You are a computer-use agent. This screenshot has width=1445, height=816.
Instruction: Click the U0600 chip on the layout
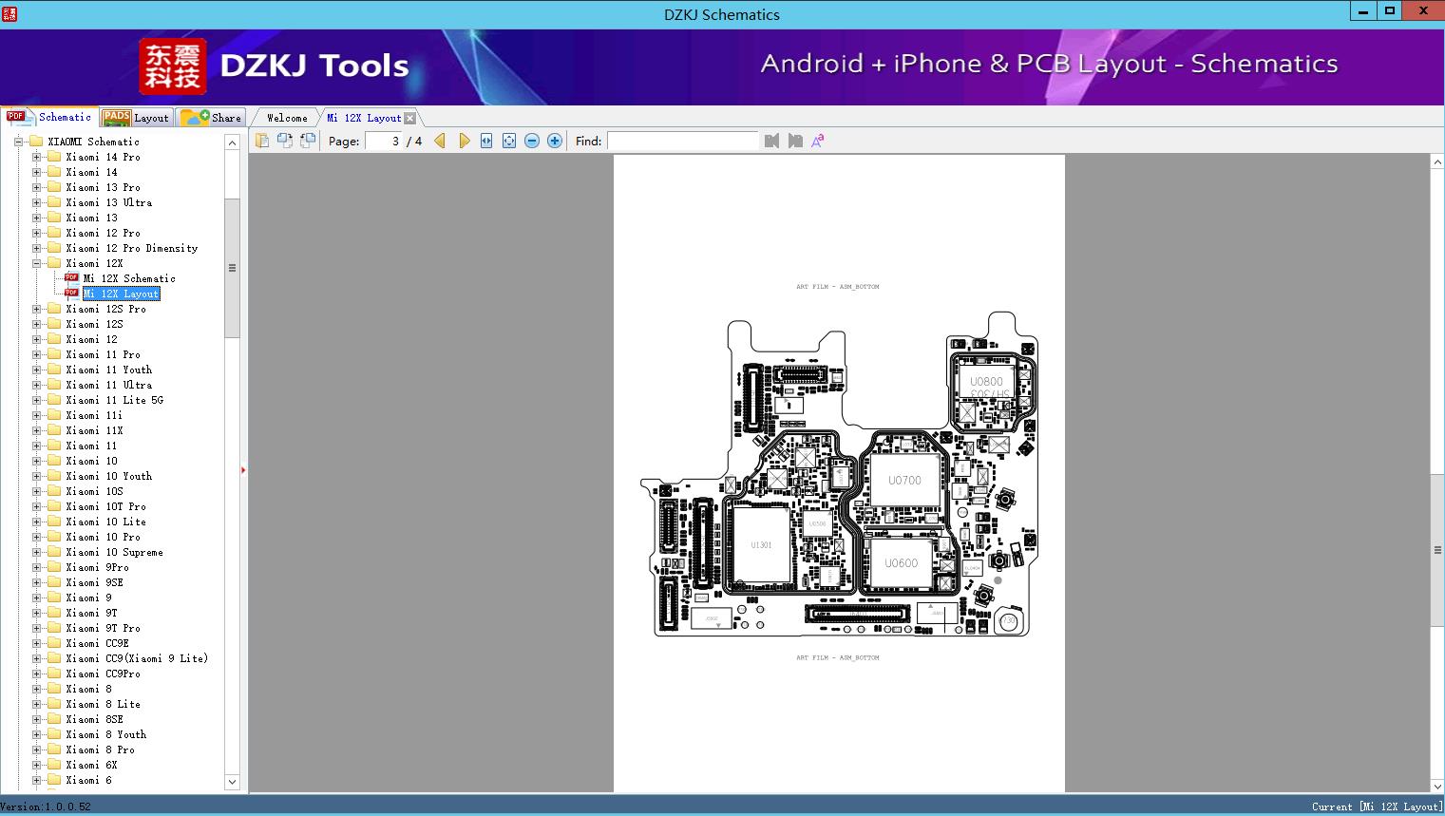(901, 563)
